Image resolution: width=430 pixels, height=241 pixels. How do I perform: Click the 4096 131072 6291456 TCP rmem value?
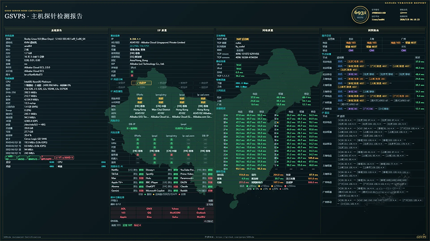[247, 54]
